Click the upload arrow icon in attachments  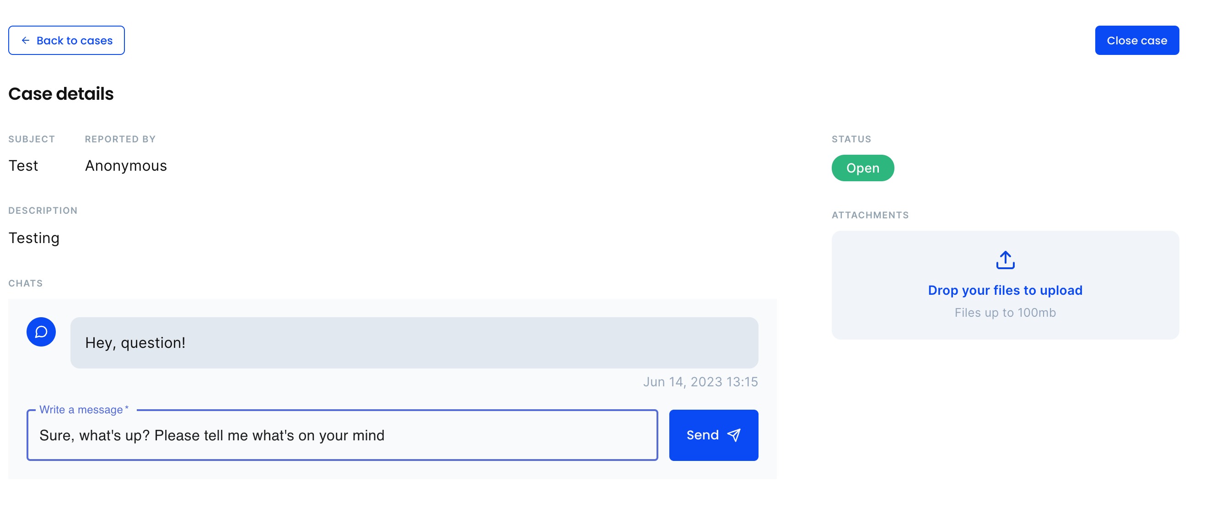click(1005, 260)
